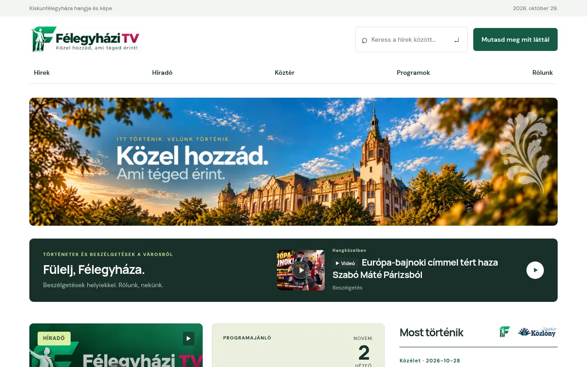Click the Félegyházi TV logo

85,39
